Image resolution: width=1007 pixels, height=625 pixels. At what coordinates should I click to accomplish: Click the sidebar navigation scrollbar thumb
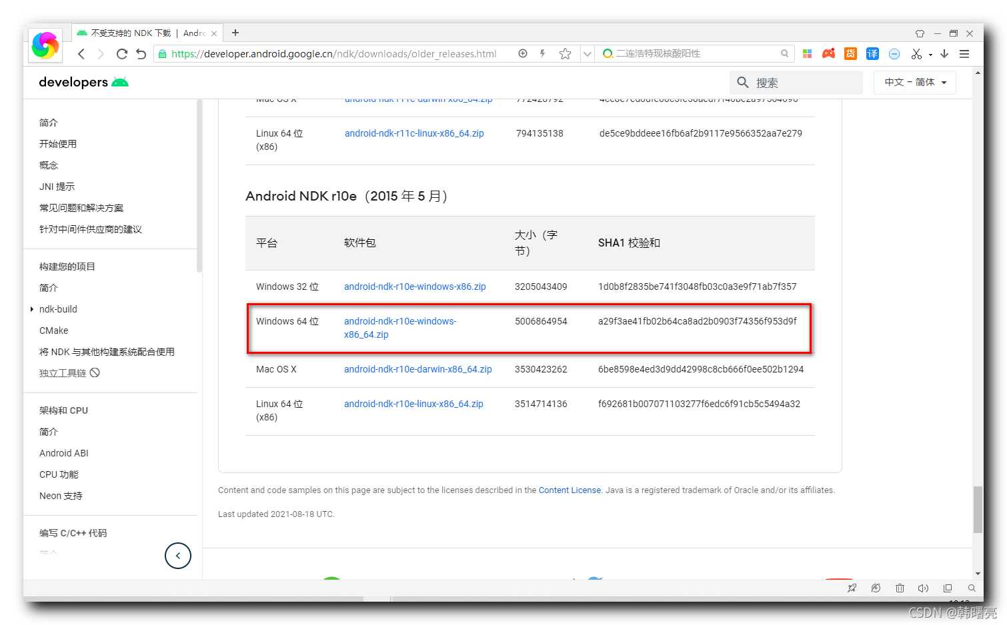tap(199, 187)
